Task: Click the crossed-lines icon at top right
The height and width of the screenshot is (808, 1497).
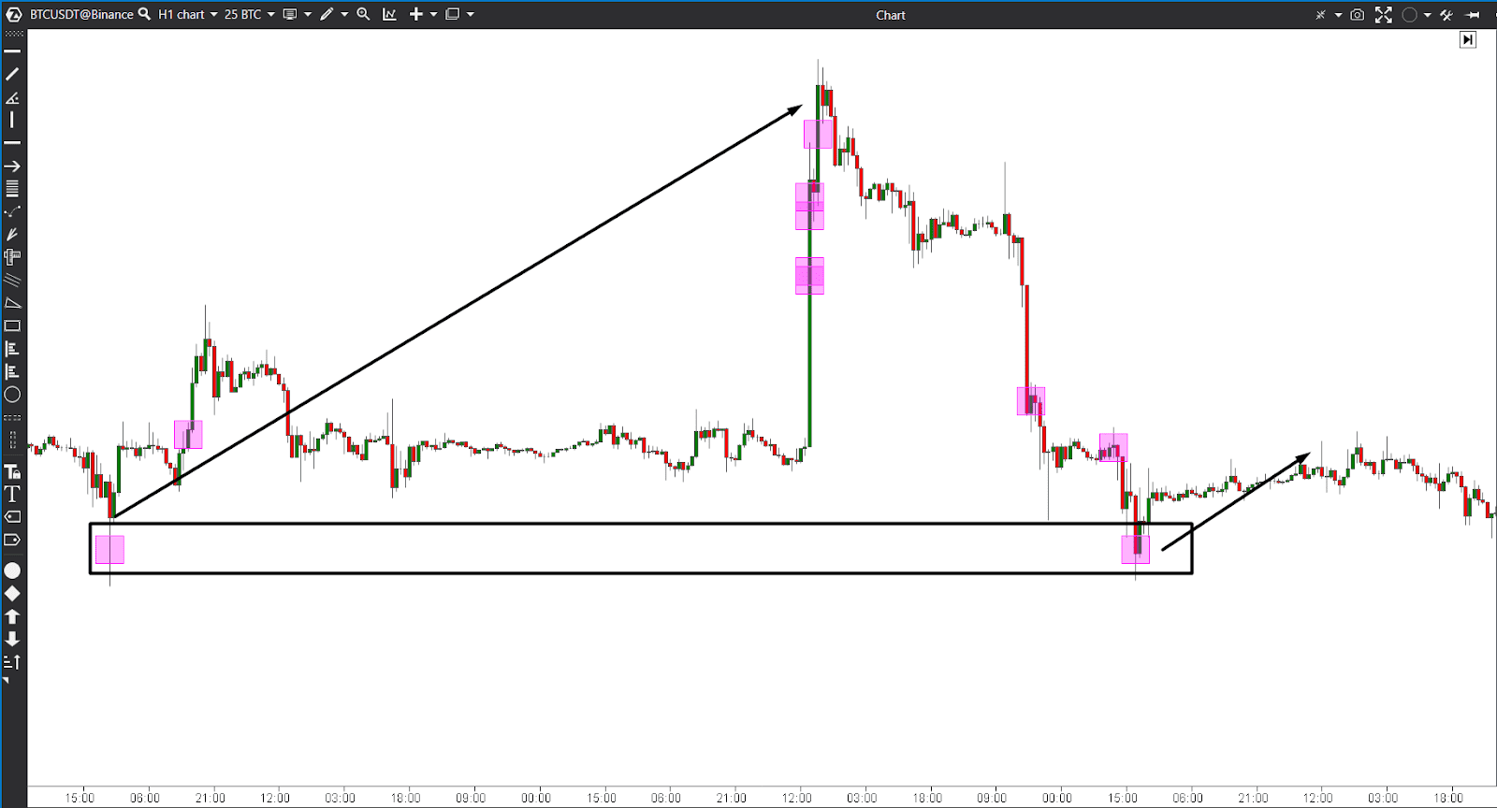Action: (1321, 15)
